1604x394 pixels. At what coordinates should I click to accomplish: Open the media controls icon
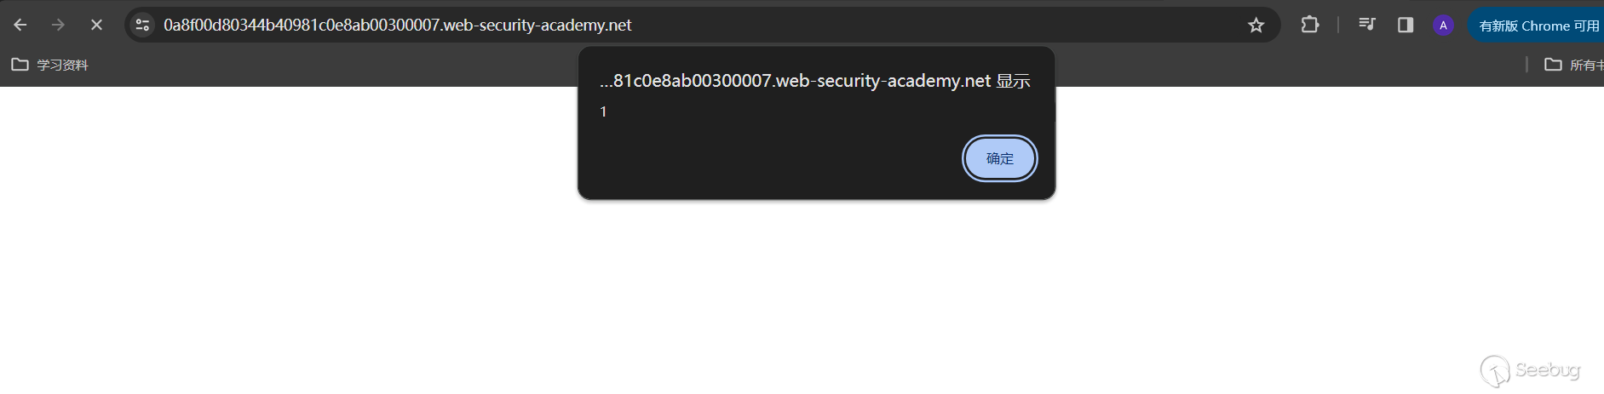tap(1366, 25)
